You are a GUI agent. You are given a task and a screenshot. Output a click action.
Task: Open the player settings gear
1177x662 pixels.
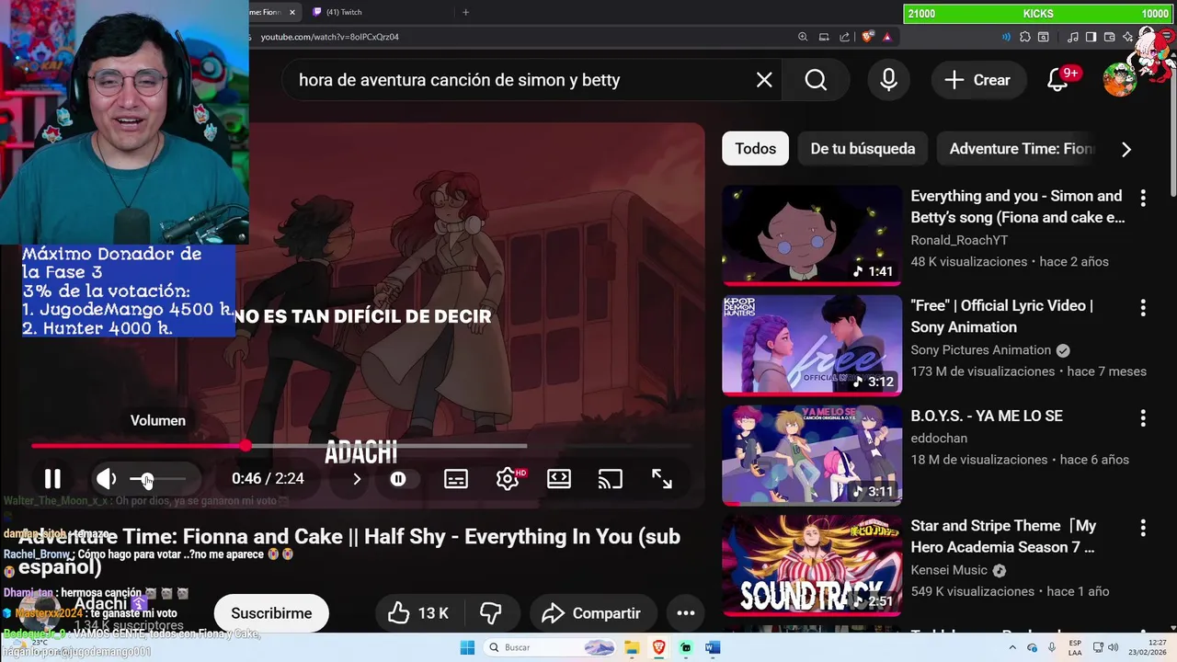click(508, 479)
